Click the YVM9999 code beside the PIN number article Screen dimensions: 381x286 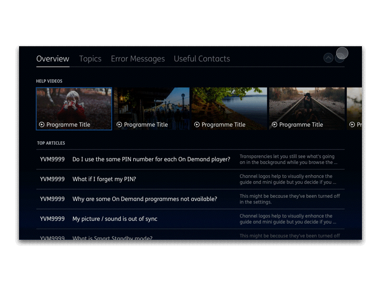pos(52,159)
